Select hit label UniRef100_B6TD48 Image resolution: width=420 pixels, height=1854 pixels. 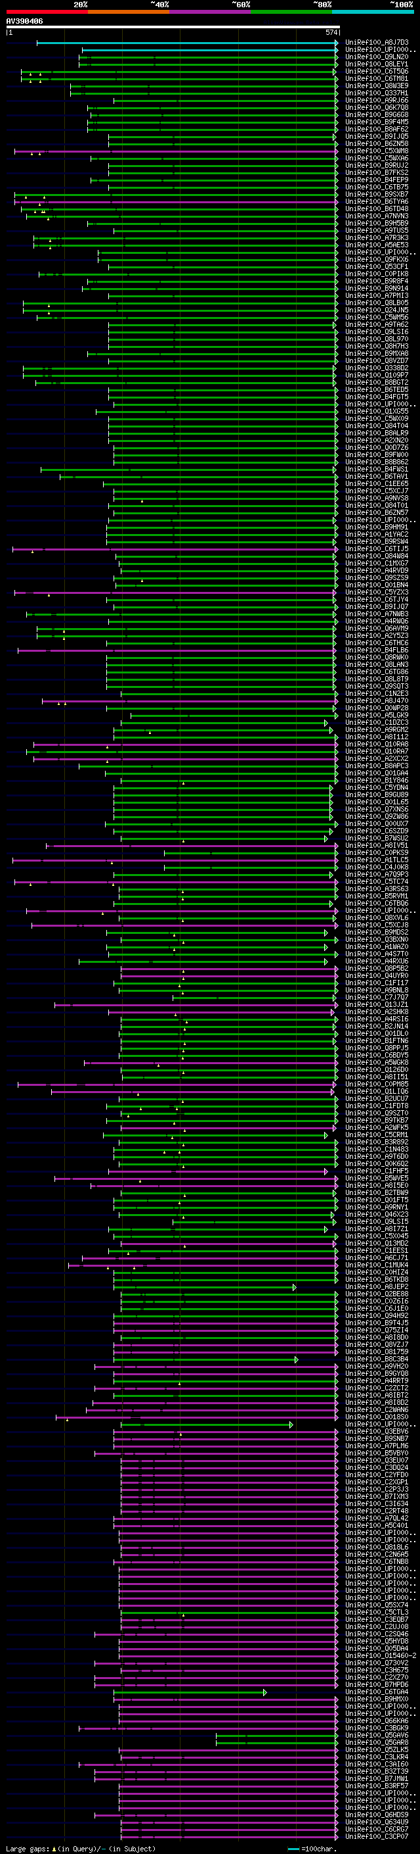point(377,208)
